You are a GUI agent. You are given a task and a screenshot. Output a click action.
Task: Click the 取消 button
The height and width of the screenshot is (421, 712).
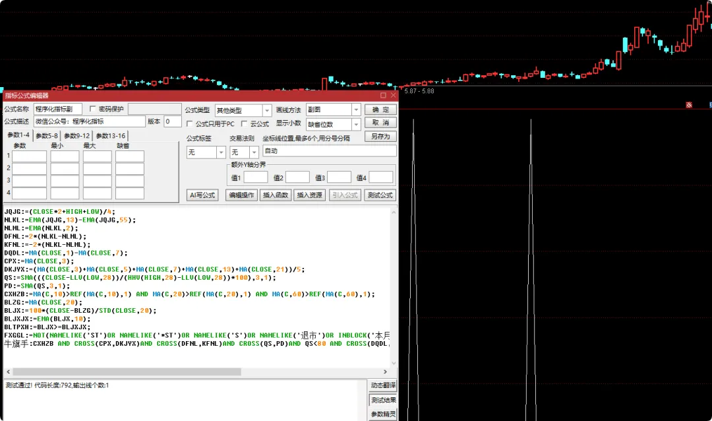pyautogui.click(x=380, y=123)
